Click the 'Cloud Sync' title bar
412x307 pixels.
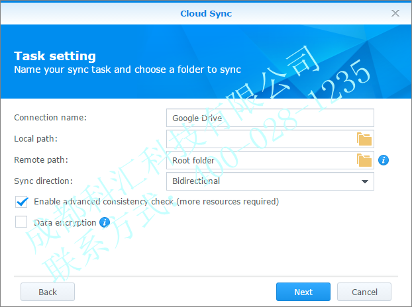[x=206, y=13]
